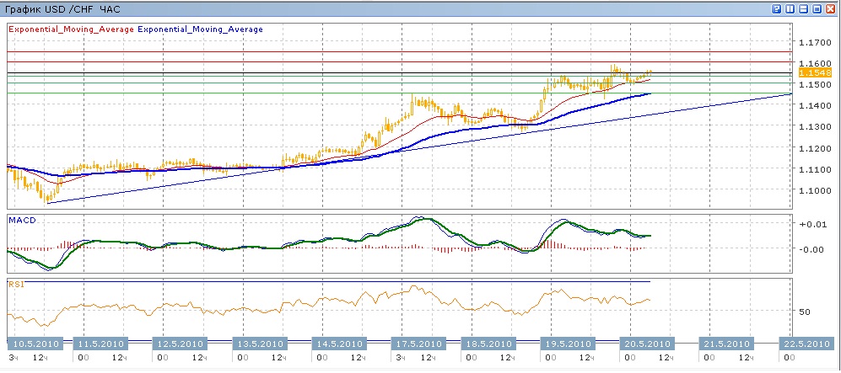841x373 pixels.
Task: Click the 1.1000 price axis label
Action: coord(813,190)
